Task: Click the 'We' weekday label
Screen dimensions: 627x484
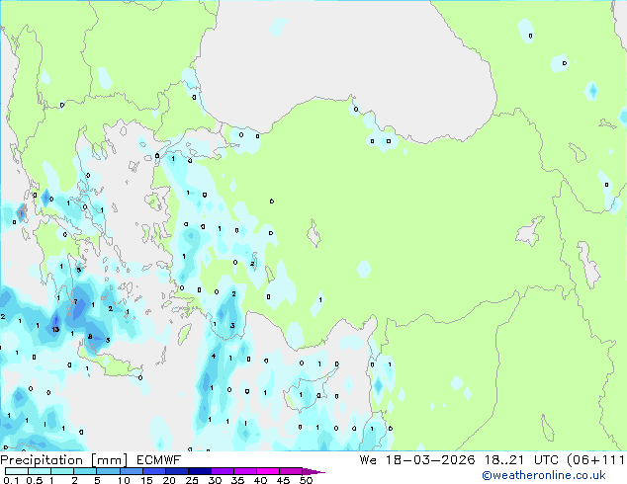Action: (x=368, y=460)
